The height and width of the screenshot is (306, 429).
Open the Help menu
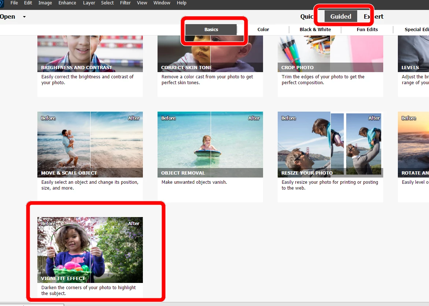coord(181,3)
